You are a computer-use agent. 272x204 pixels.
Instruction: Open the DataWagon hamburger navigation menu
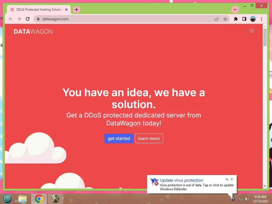(x=252, y=31)
